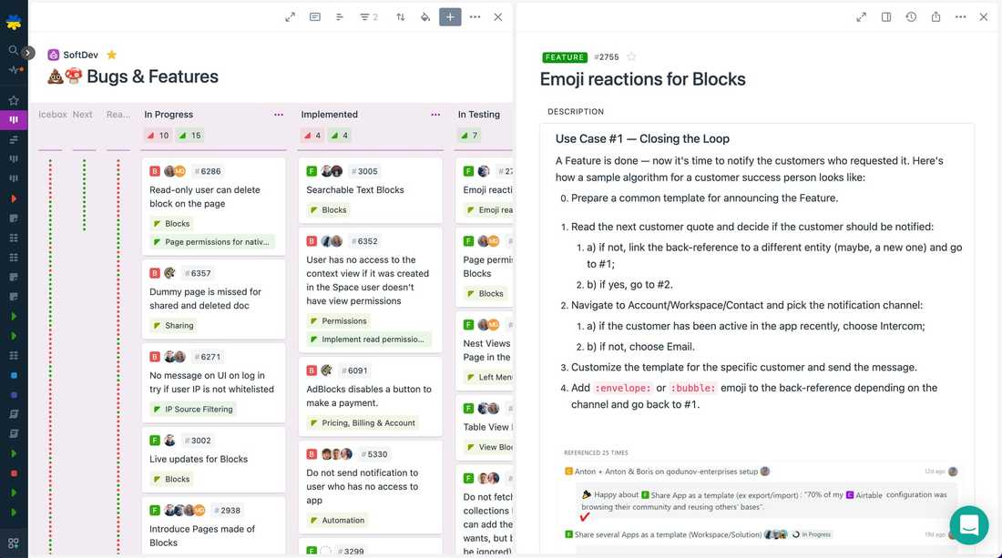
Task: Expand the collapsed left sidebar arrow
Action: [28, 53]
